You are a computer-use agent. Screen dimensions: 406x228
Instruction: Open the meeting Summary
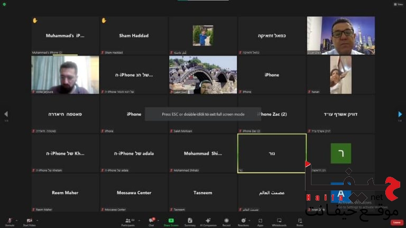190,221
